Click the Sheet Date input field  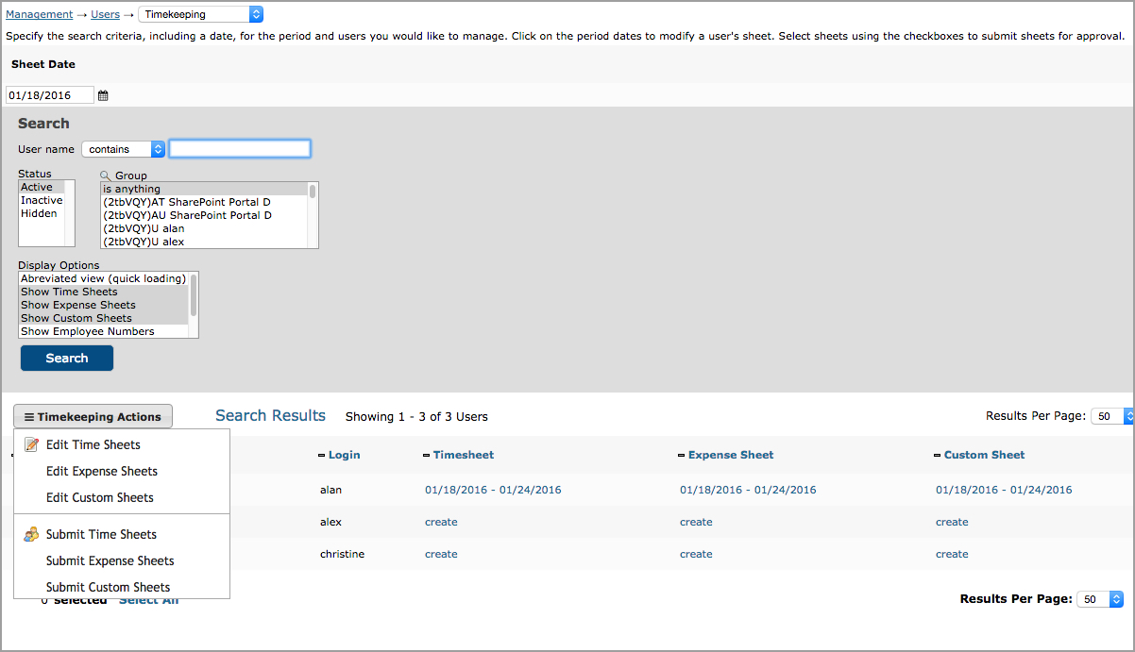[x=50, y=95]
